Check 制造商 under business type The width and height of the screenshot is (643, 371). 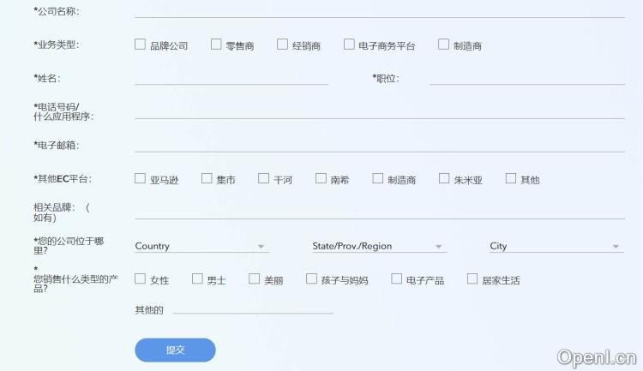tap(443, 45)
